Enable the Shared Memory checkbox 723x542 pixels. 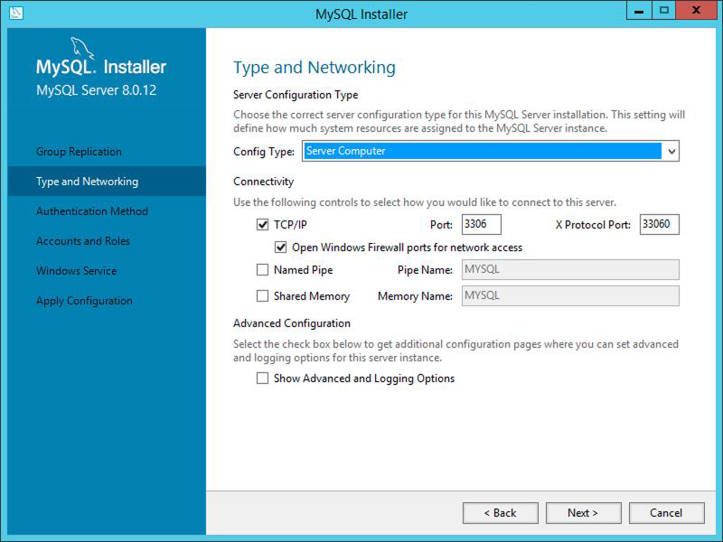pos(263,295)
